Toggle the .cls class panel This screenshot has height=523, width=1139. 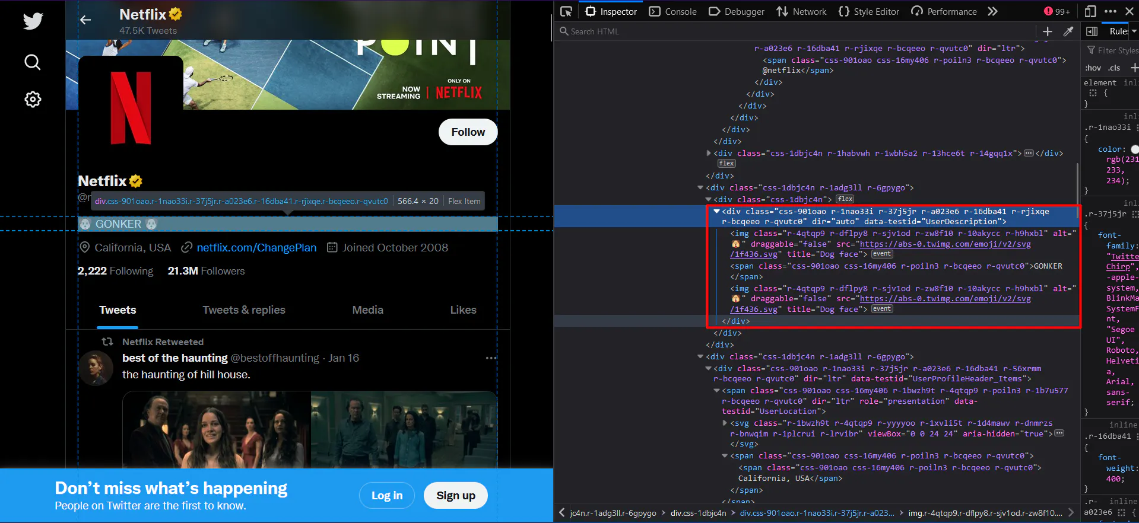click(1114, 68)
